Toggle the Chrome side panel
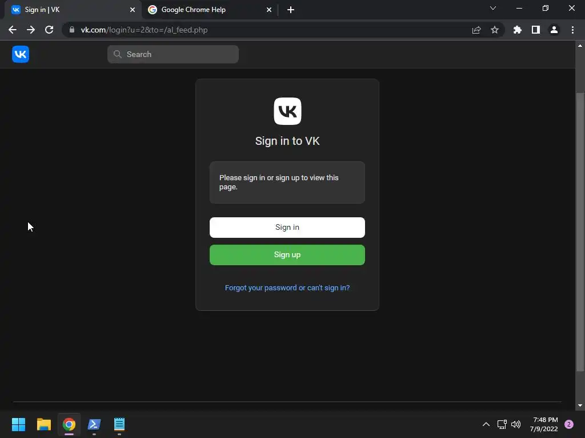The image size is (585, 438). (536, 30)
